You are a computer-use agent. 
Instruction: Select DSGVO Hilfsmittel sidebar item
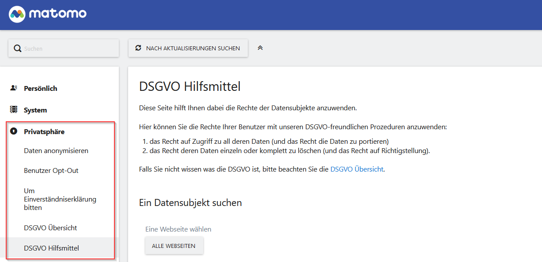coord(51,248)
